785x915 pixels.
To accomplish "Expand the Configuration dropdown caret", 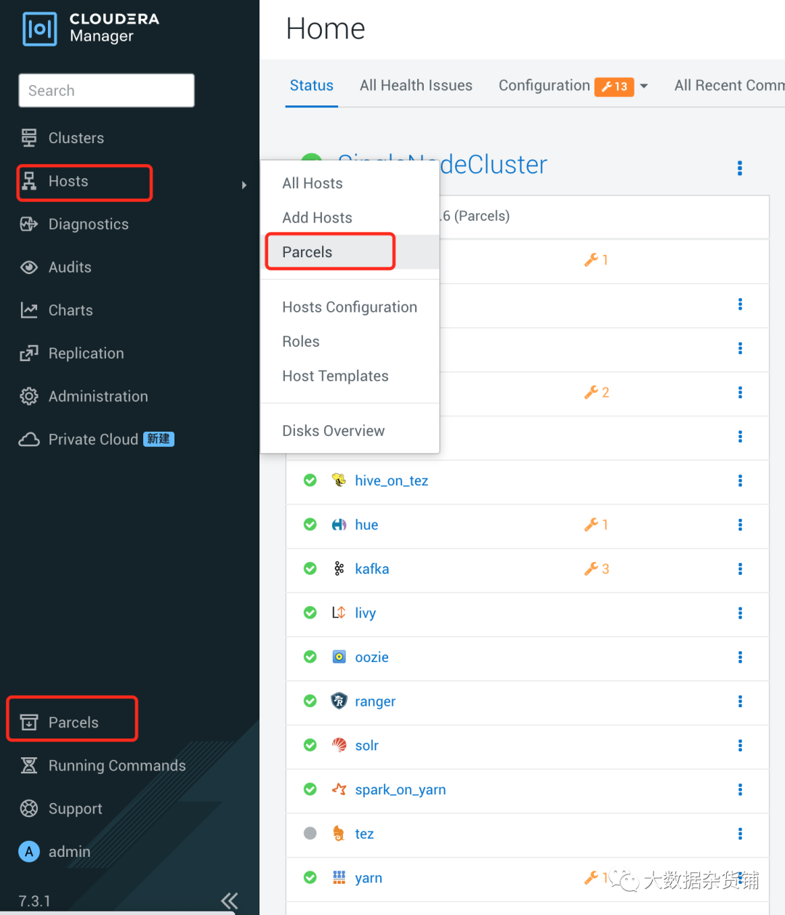I will click(x=644, y=86).
